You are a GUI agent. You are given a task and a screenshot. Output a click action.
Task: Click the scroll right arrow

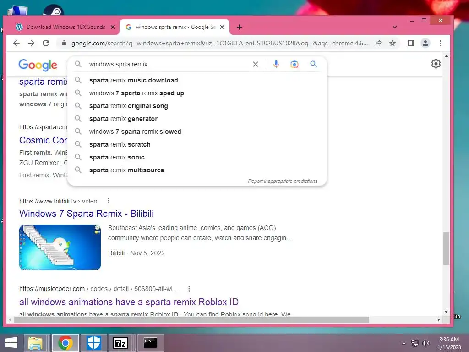click(438, 319)
